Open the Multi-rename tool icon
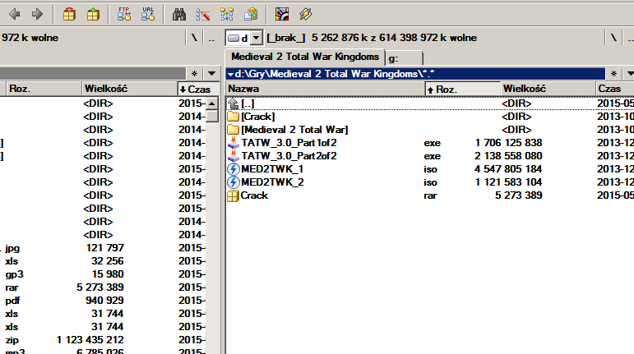 coord(203,14)
